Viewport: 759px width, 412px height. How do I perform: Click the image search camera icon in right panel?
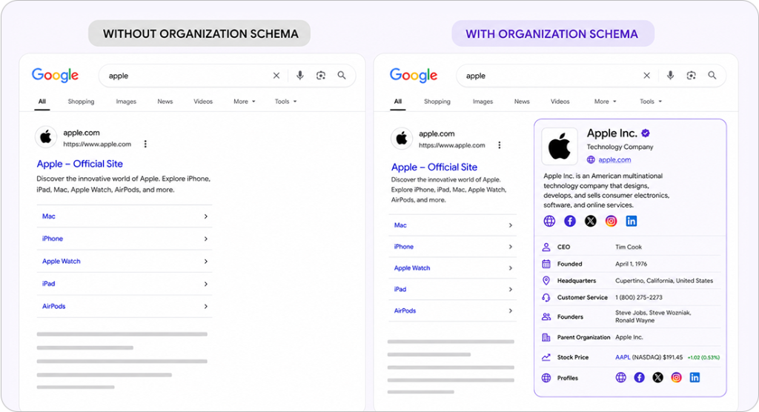[x=692, y=76]
